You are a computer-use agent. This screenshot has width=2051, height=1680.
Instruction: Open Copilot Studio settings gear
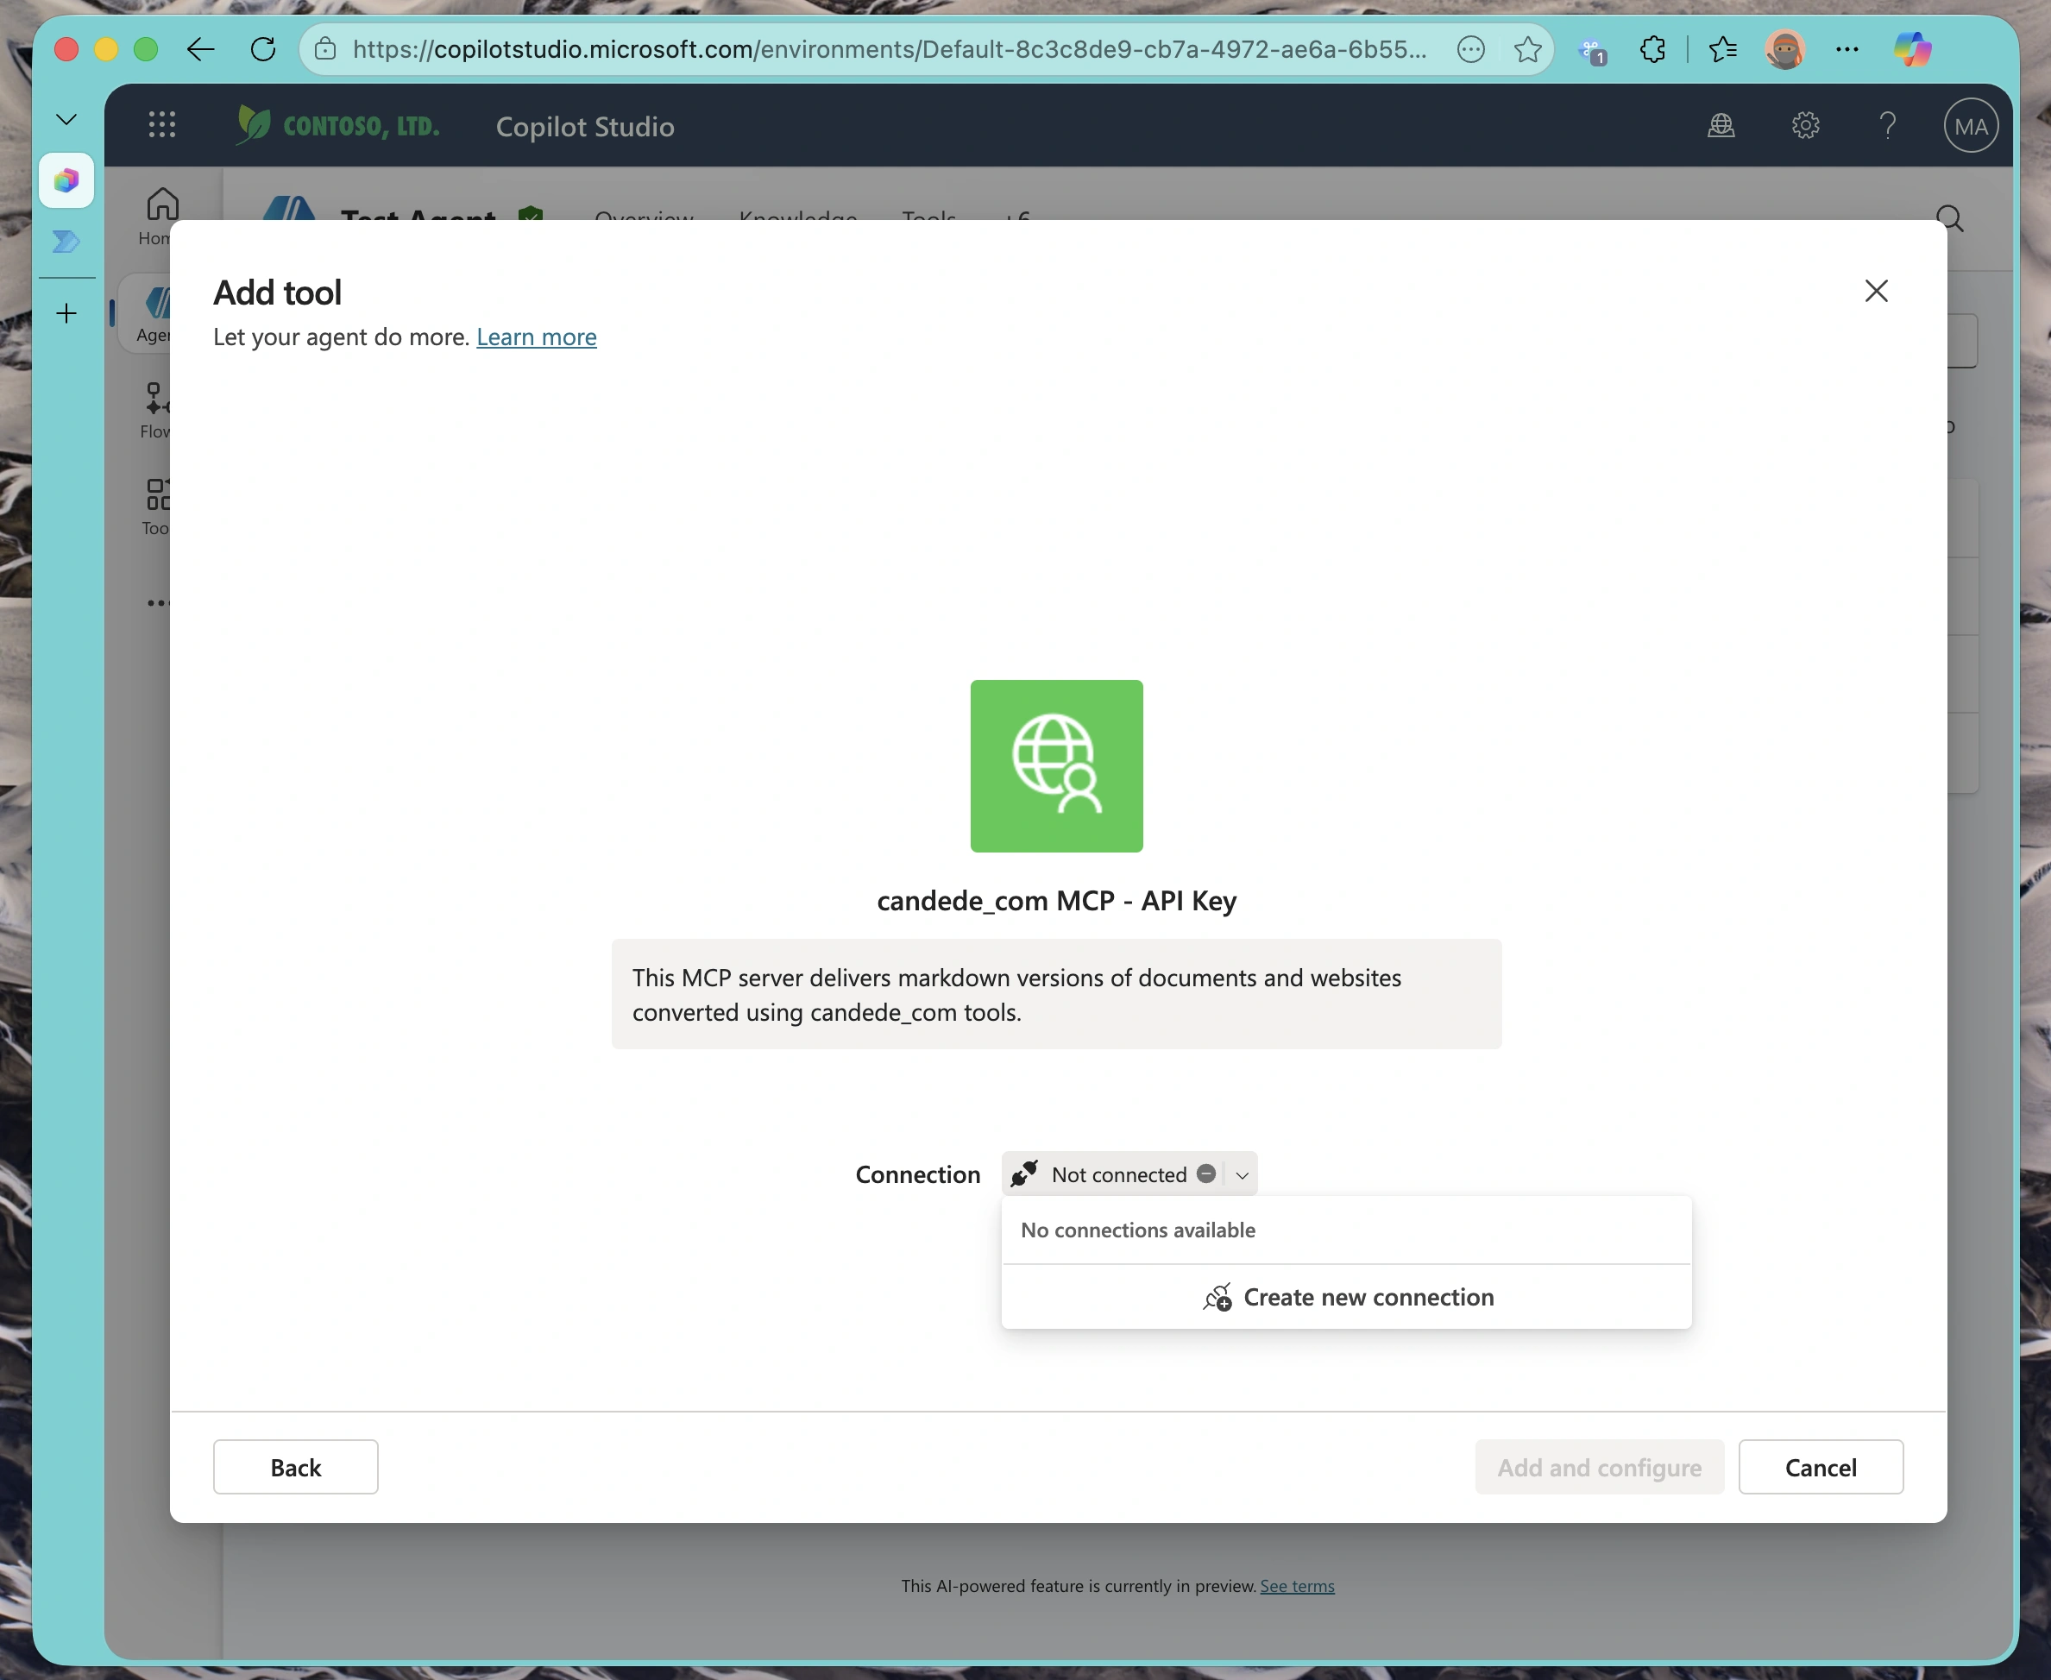point(1805,126)
